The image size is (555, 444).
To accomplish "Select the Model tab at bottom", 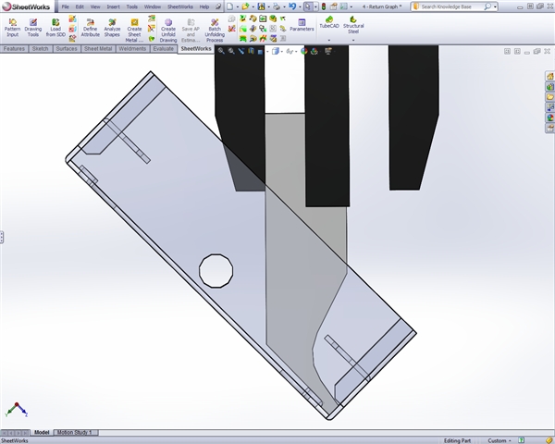I will coord(42,432).
